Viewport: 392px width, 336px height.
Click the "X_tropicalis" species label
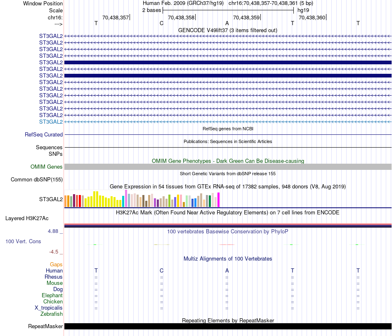tap(49, 308)
